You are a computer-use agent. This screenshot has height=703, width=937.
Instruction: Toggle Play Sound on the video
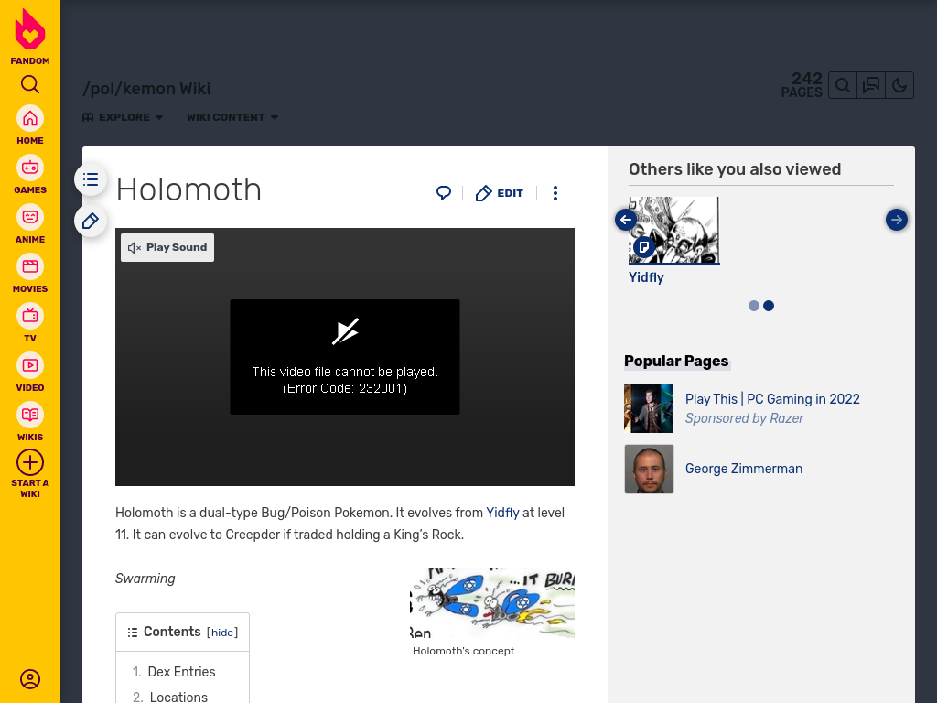(167, 247)
